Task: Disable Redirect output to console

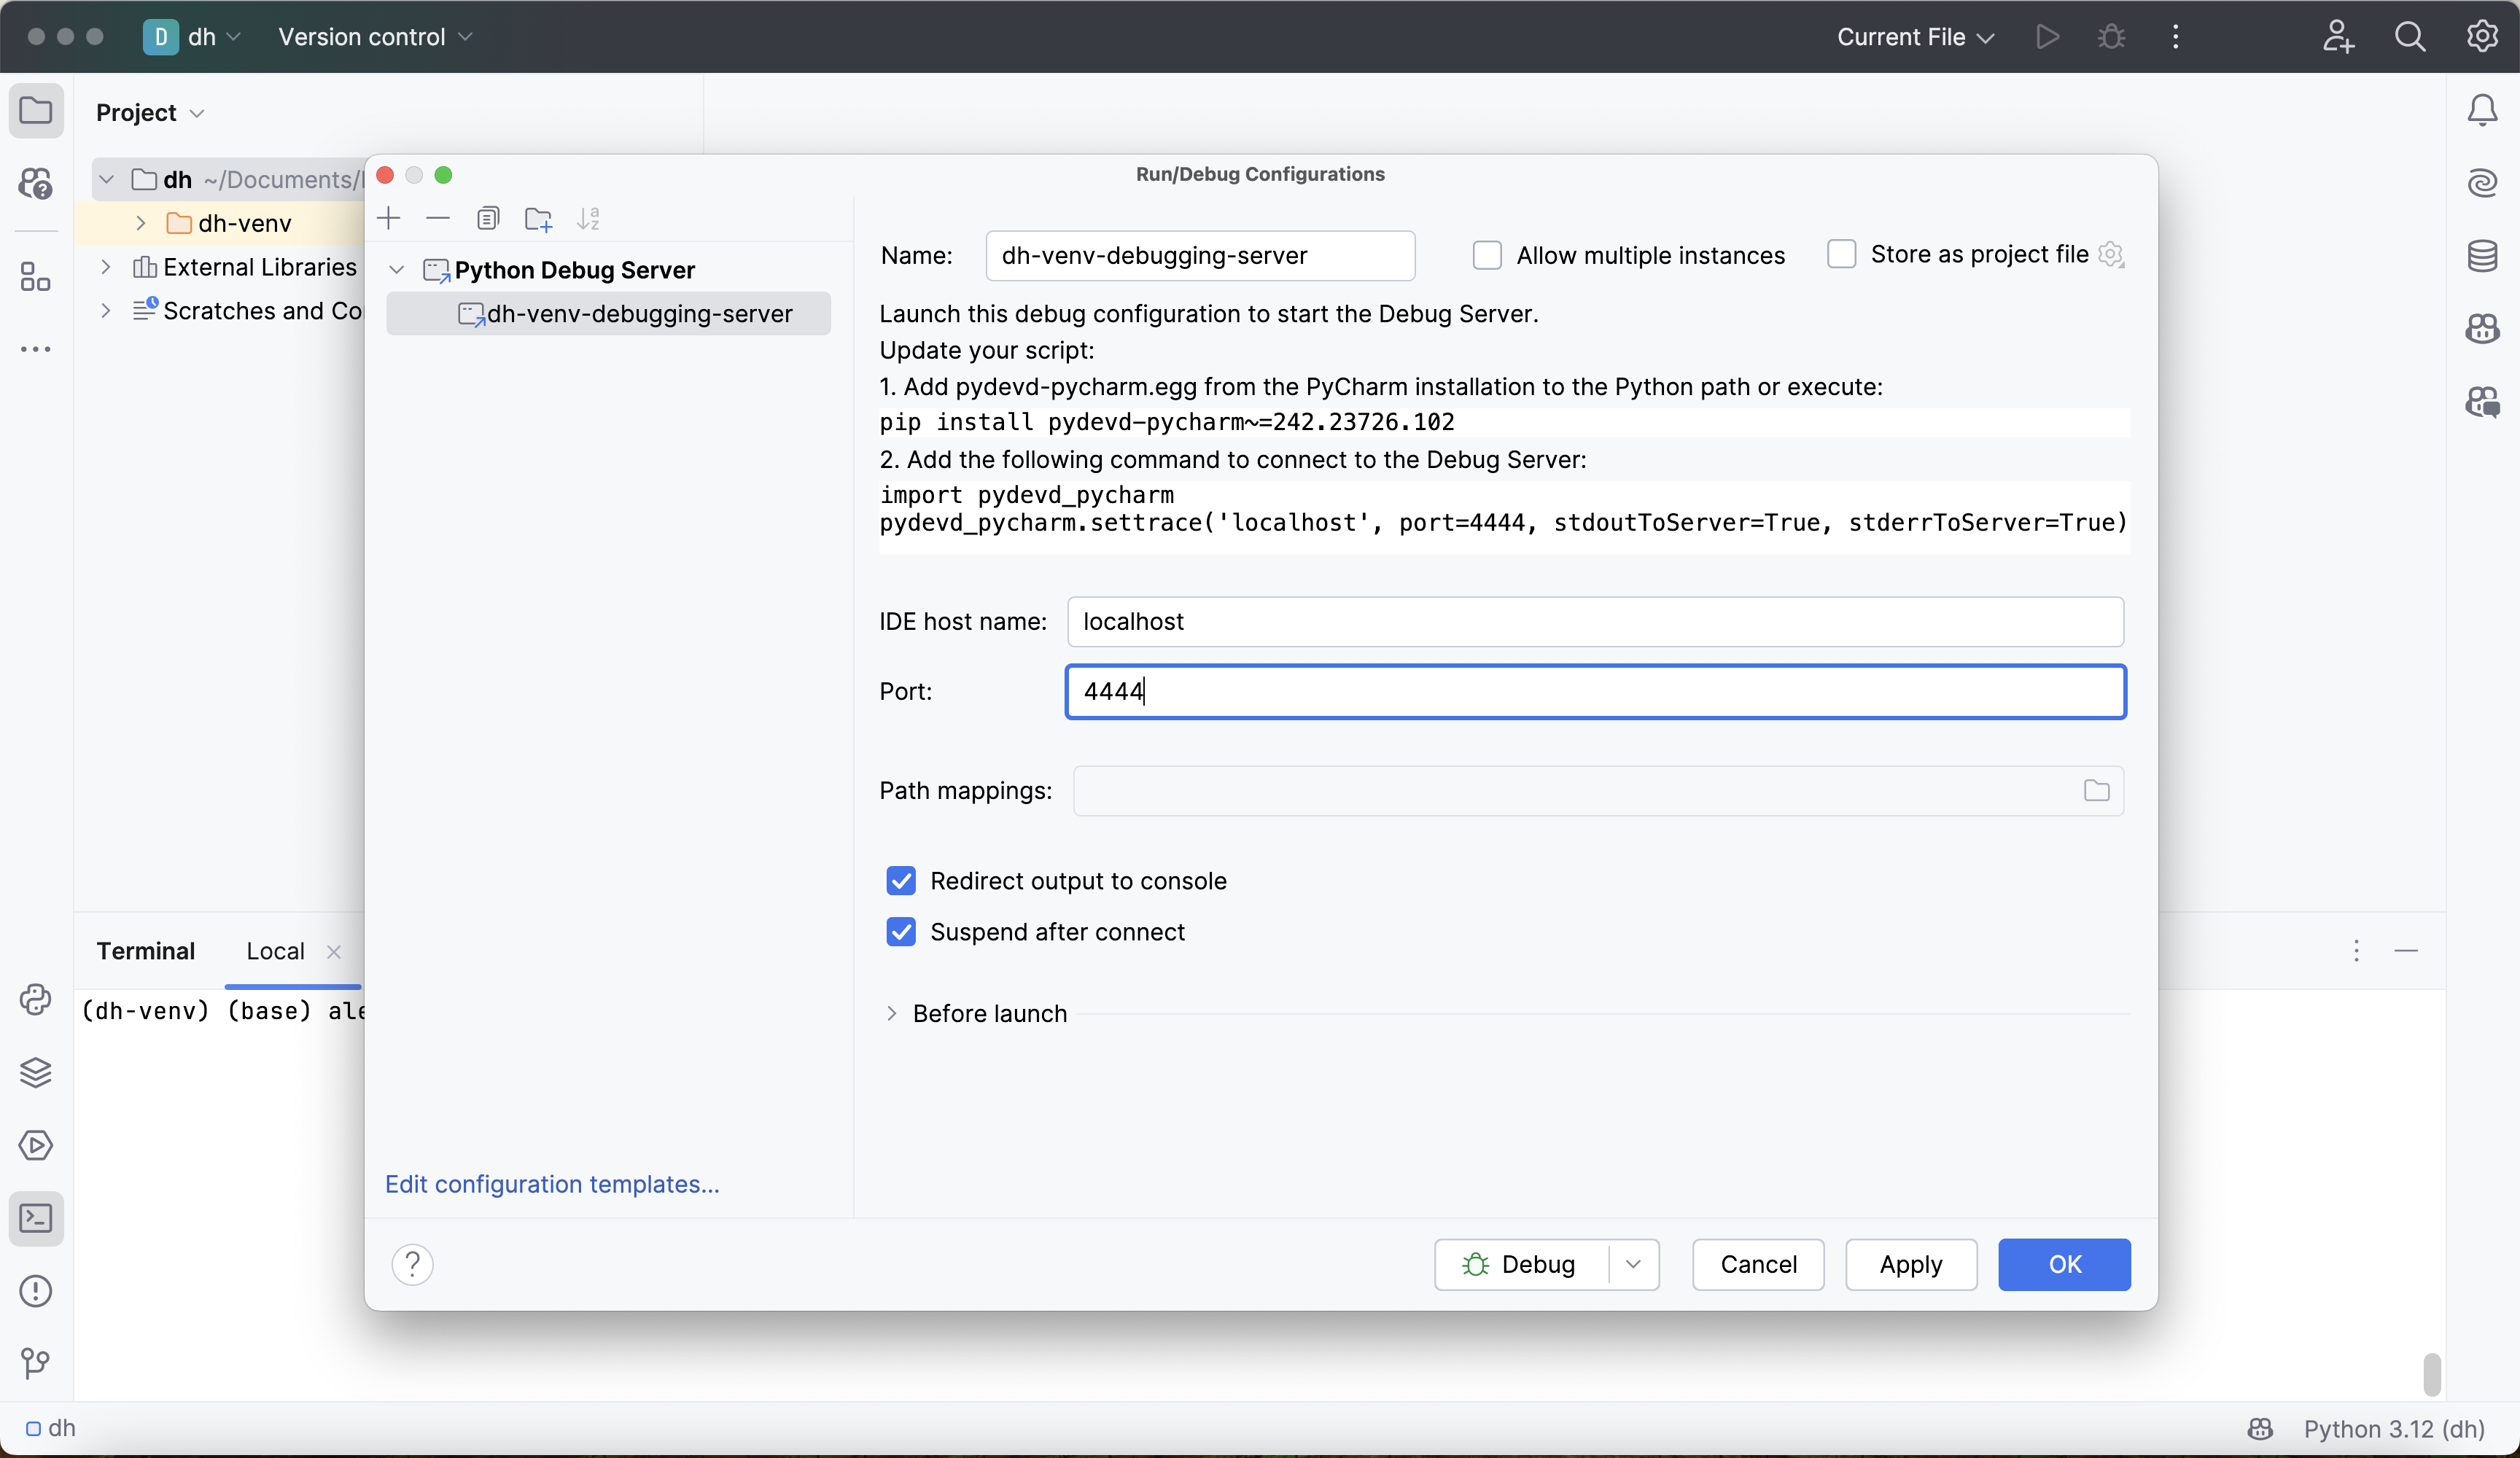Action: tap(901, 881)
